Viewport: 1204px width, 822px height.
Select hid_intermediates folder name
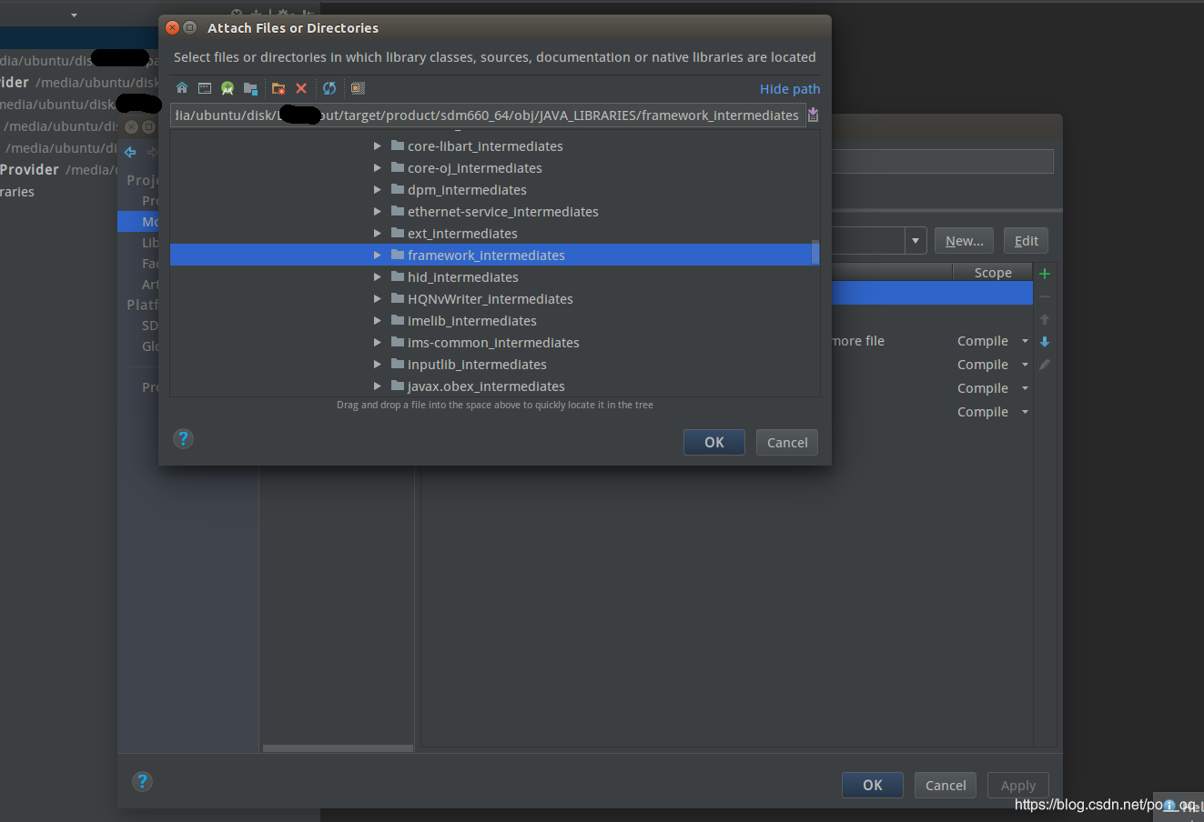coord(463,276)
